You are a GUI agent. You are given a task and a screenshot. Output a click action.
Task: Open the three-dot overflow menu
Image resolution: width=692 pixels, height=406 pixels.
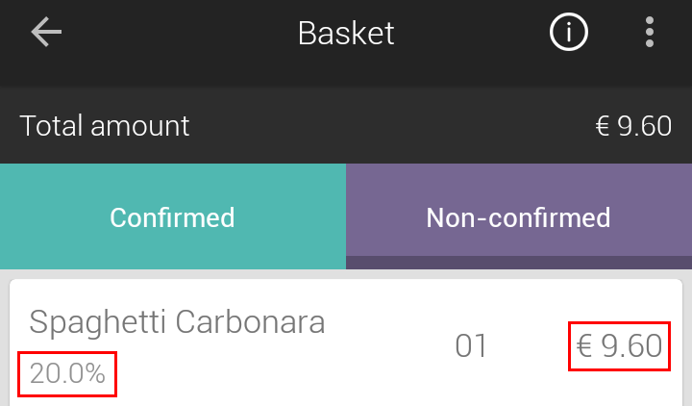tap(649, 32)
